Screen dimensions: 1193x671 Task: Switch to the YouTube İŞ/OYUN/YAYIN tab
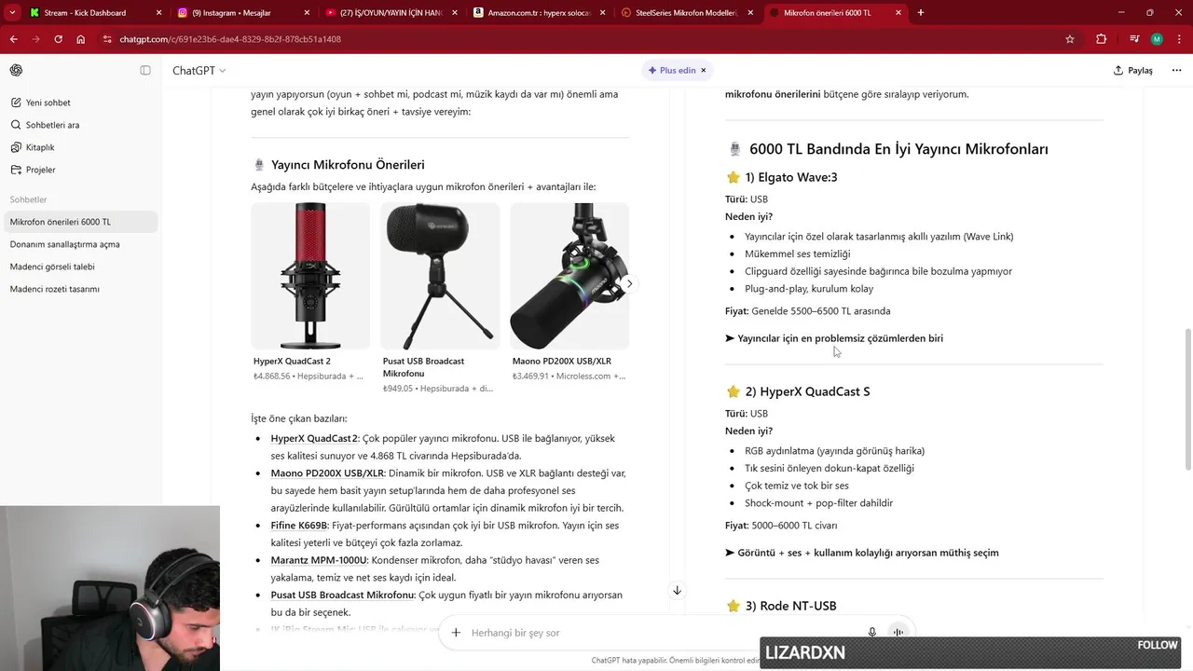393,13
